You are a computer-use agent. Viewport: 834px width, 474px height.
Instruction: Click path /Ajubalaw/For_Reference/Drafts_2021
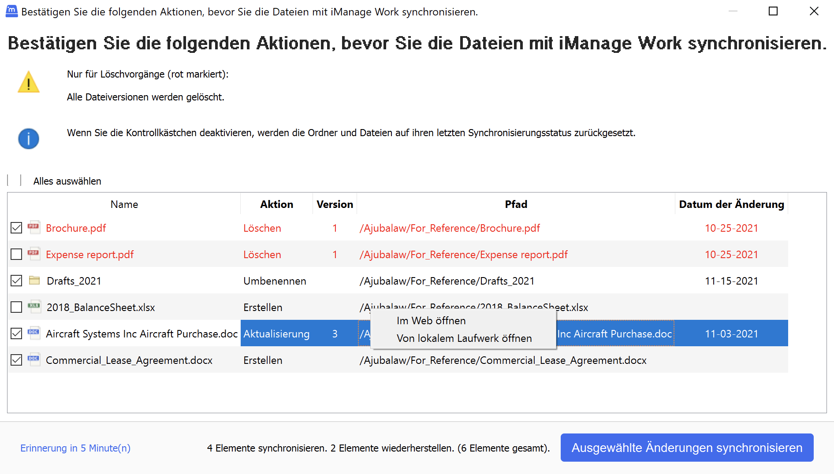point(447,281)
